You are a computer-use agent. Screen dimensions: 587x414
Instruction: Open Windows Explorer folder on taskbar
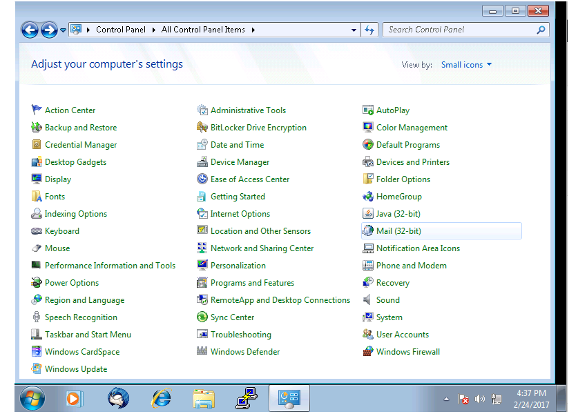coord(204,399)
